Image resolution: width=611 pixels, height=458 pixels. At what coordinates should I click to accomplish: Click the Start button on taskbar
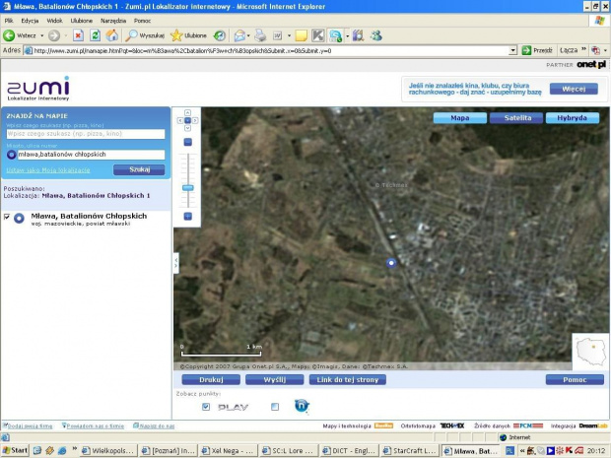coord(15,450)
